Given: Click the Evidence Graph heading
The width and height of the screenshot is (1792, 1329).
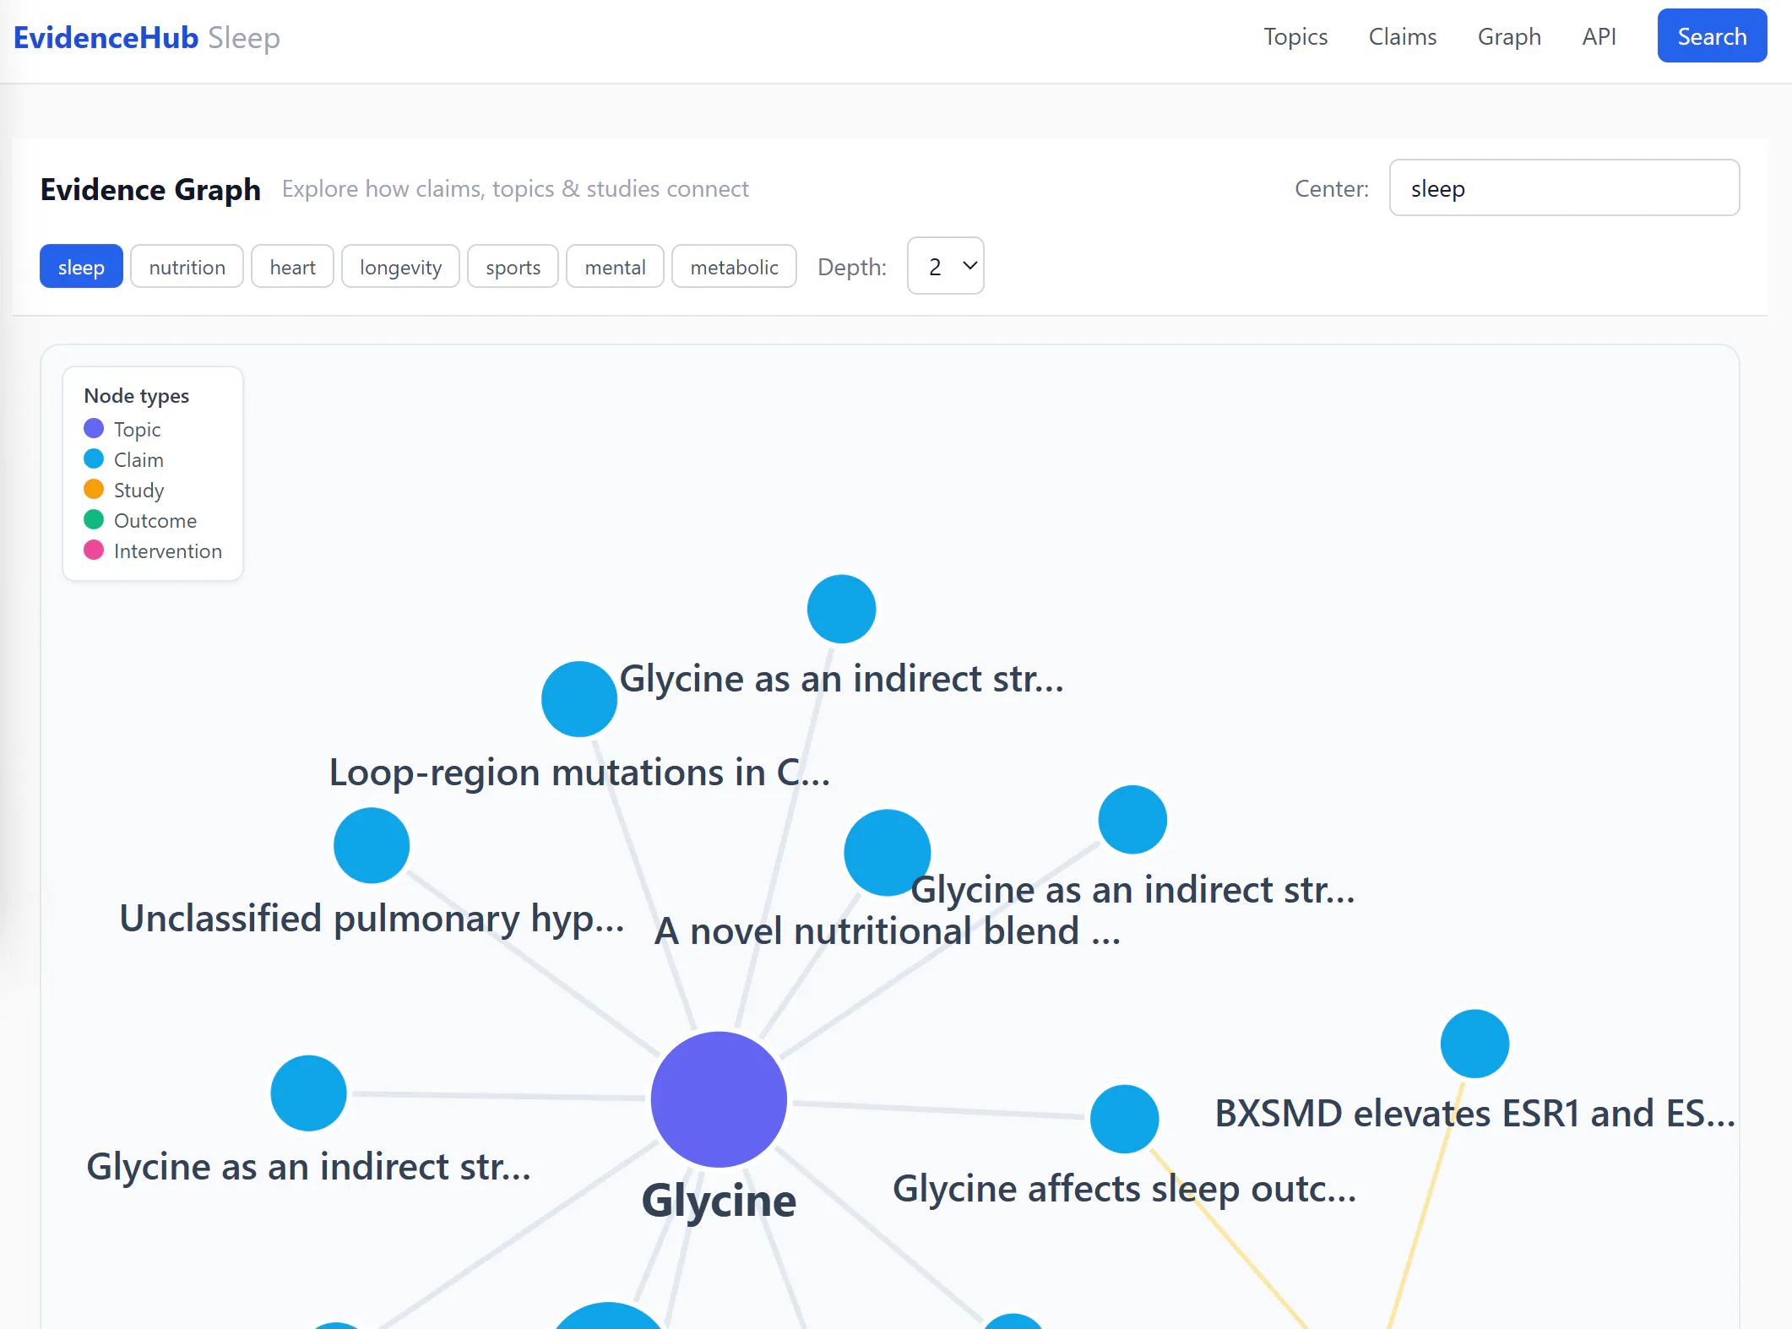Looking at the screenshot, I should point(150,189).
